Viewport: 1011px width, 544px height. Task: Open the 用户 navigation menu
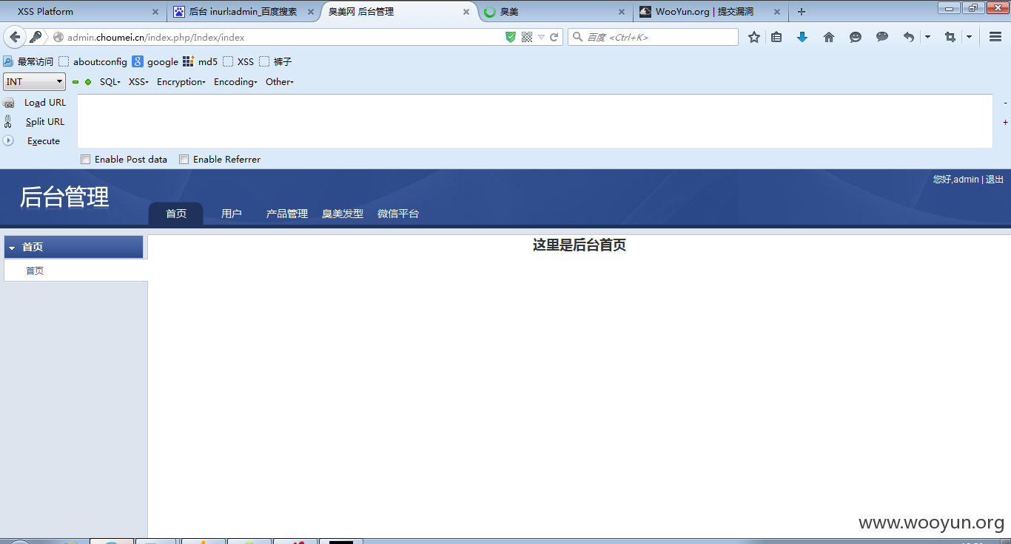pyautogui.click(x=232, y=214)
